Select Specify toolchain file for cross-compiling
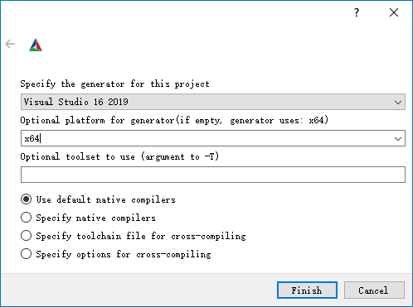This screenshot has height=307, width=413. 26,236
